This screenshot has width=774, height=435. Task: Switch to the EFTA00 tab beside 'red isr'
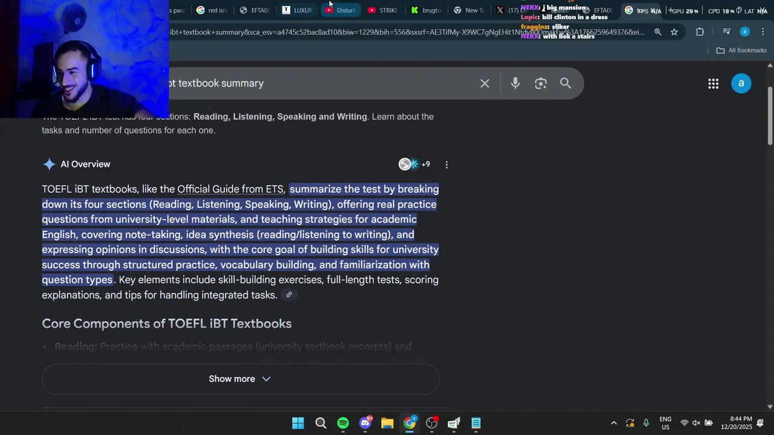255,10
